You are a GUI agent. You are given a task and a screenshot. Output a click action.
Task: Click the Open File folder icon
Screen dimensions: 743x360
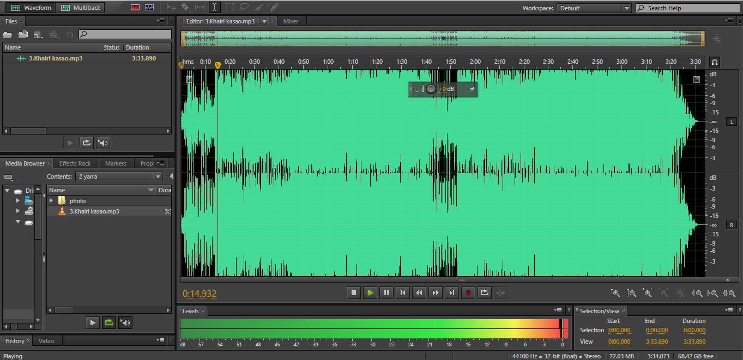click(8, 35)
